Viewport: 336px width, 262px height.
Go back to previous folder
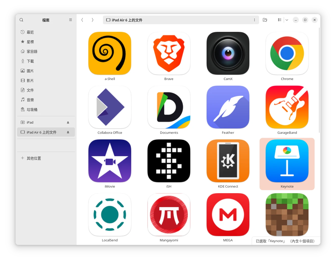pyautogui.click(x=82, y=20)
